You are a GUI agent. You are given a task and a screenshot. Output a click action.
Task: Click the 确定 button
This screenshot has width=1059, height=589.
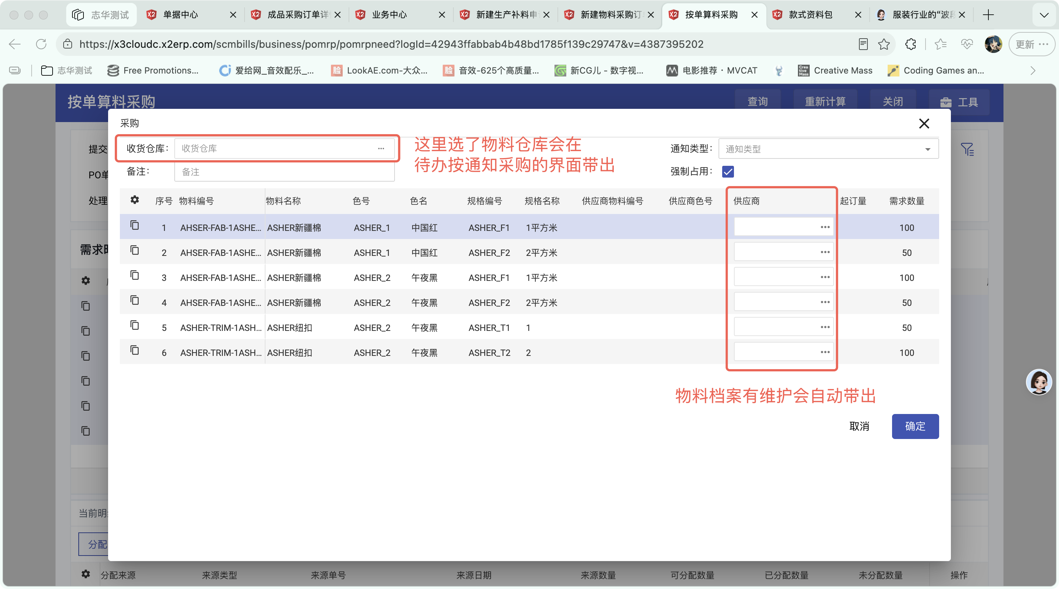[x=915, y=426]
